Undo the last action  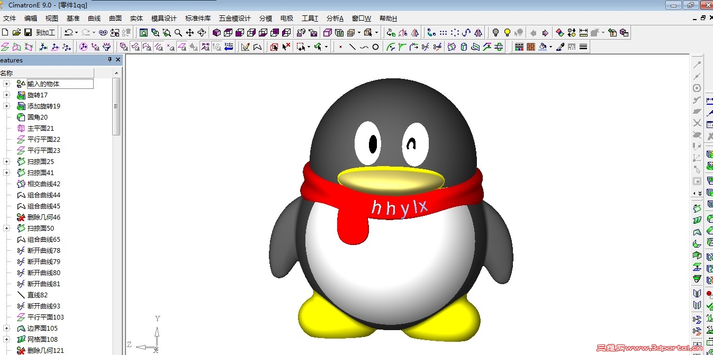[x=68, y=32]
